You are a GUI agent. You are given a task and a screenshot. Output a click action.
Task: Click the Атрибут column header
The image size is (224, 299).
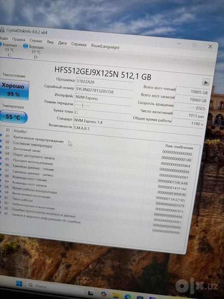pyautogui.click(x=20, y=131)
